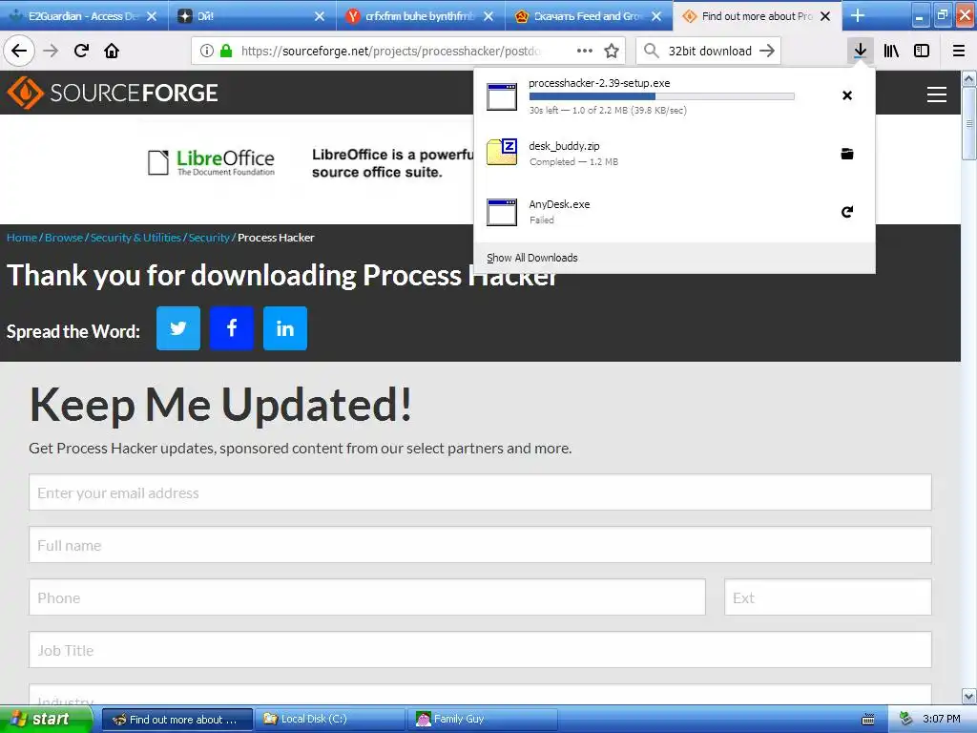
Task: Open the Firefox home page button
Action: (112, 51)
